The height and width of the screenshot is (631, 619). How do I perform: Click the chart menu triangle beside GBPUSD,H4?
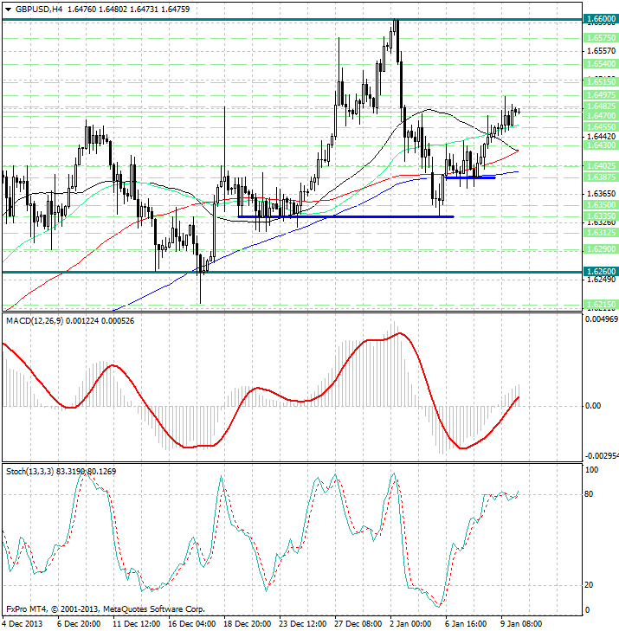tap(7, 9)
